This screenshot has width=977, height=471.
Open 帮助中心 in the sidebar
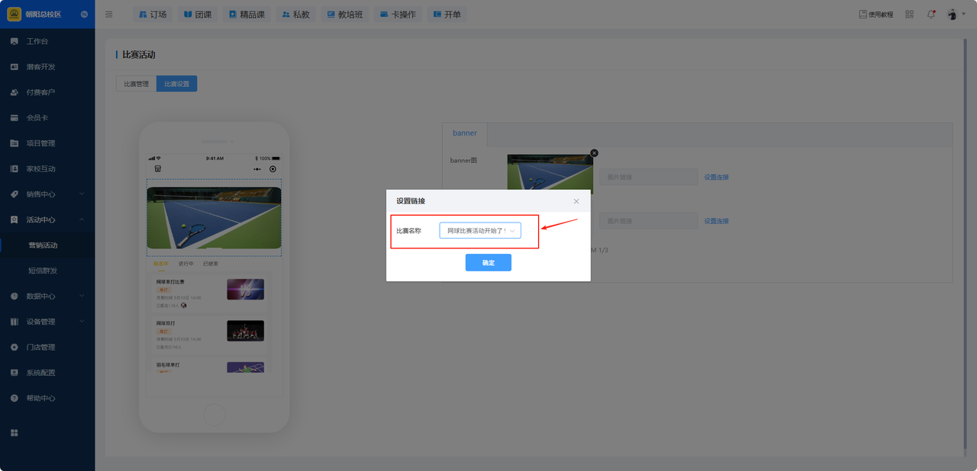coord(40,399)
